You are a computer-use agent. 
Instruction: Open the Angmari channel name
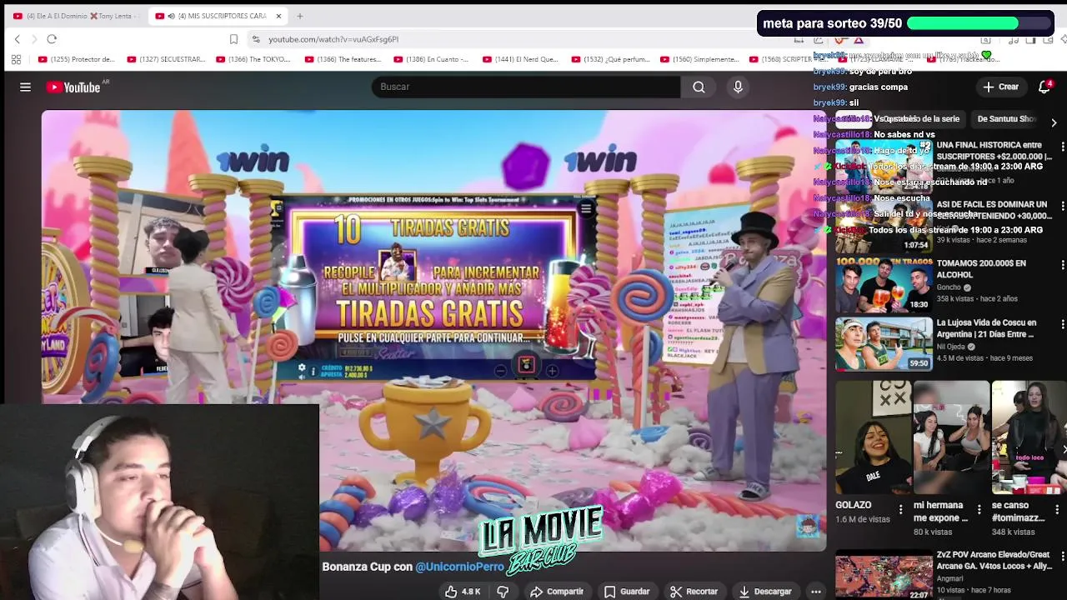950,577
